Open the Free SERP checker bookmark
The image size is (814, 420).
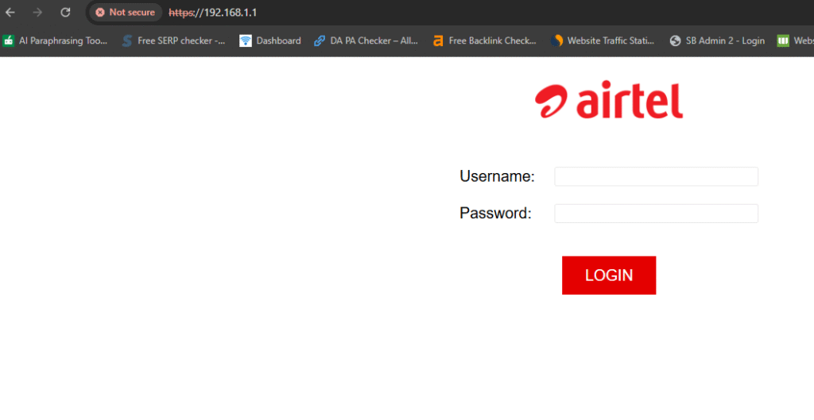(173, 41)
